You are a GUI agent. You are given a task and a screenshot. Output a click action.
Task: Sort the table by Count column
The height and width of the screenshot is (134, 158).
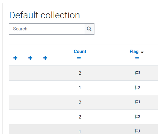tap(80, 51)
